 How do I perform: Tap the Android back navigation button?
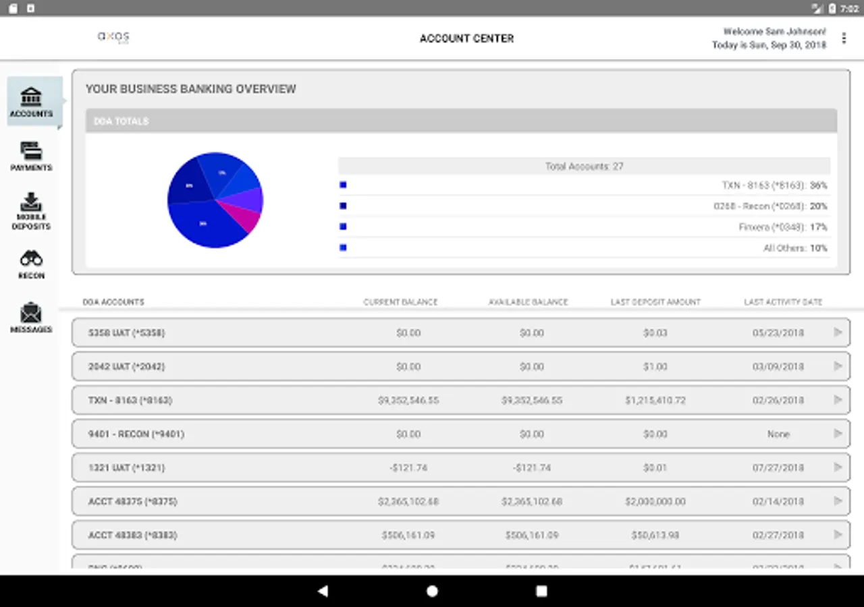pos(323,591)
